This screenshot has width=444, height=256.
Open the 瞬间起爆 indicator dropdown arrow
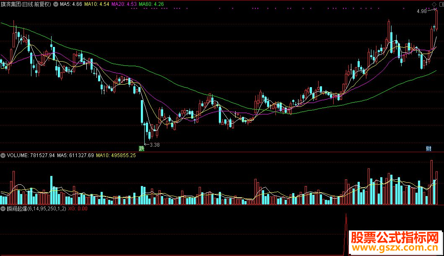click(3, 209)
